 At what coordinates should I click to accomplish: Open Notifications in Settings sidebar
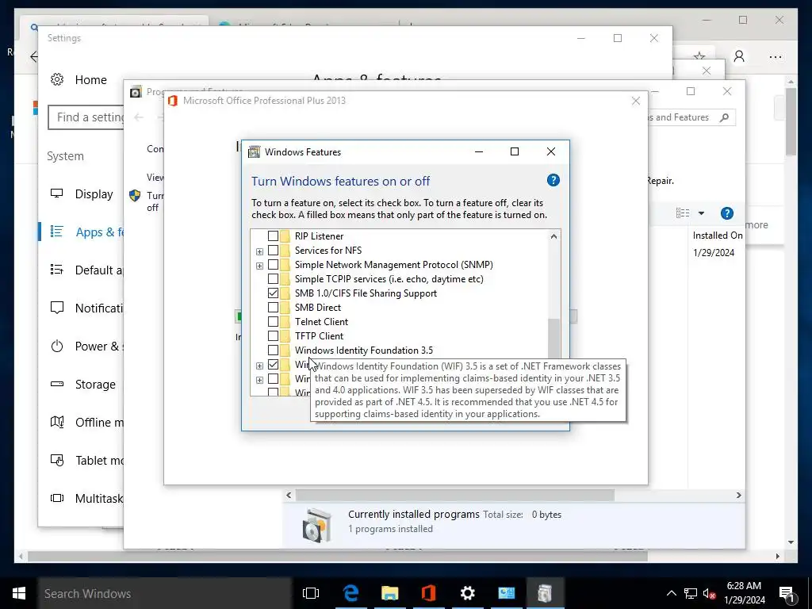[x=87, y=308]
